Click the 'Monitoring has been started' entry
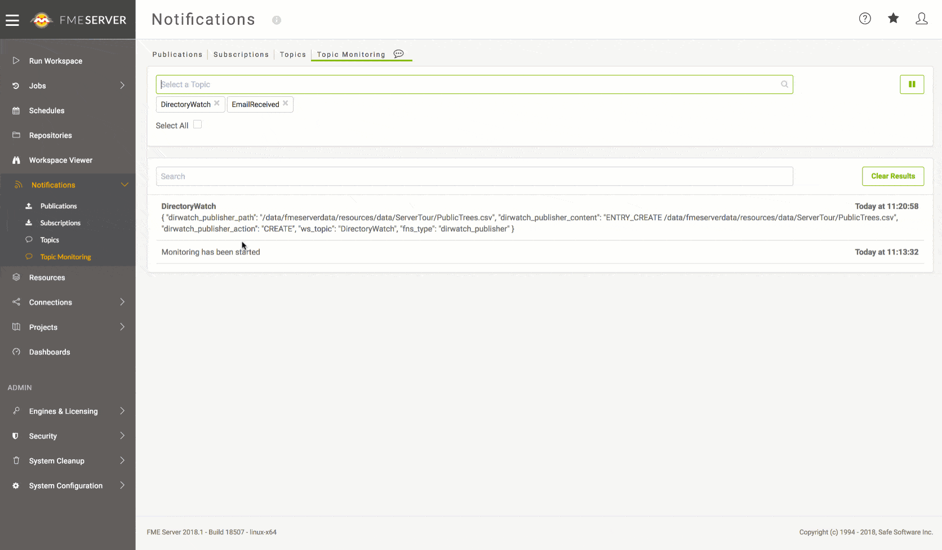Viewport: 942px width, 550px height. point(211,252)
